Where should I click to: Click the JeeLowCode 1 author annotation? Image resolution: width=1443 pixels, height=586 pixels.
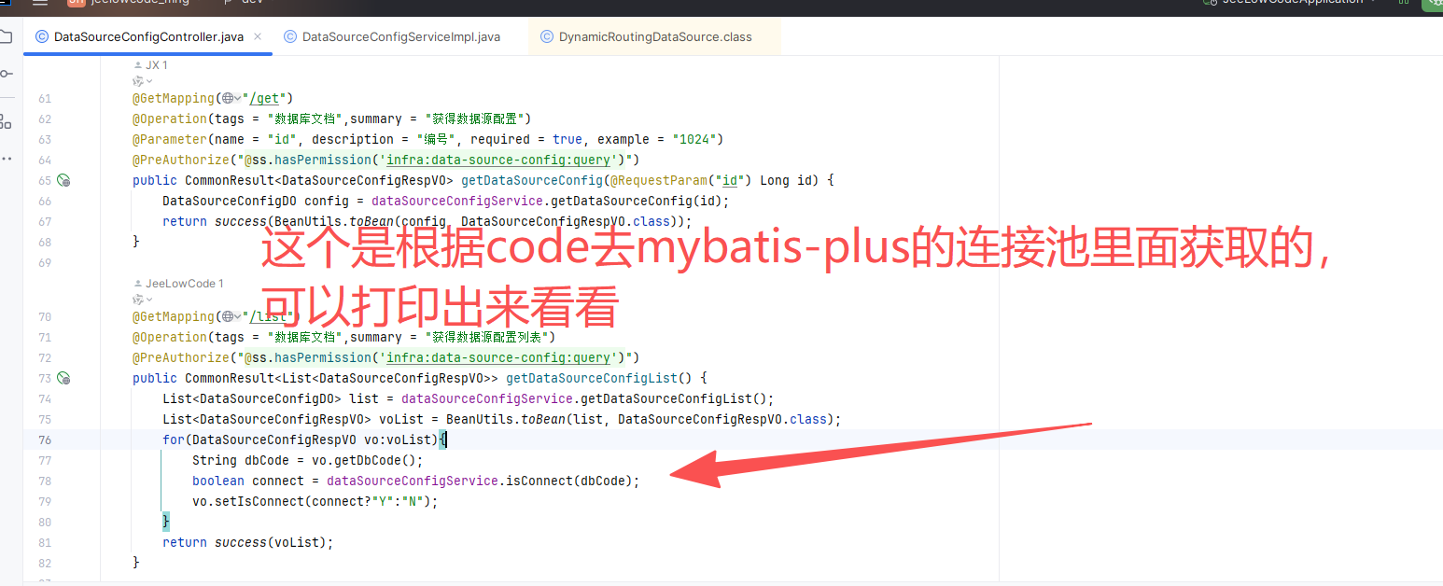184,284
